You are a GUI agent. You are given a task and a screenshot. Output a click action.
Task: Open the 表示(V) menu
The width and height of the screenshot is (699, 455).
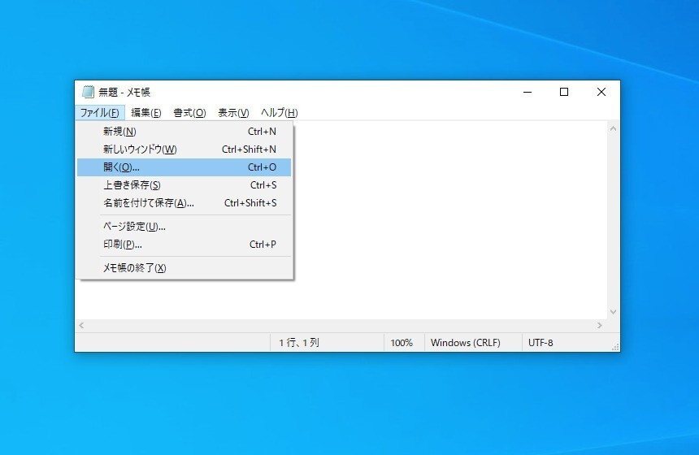pos(233,113)
